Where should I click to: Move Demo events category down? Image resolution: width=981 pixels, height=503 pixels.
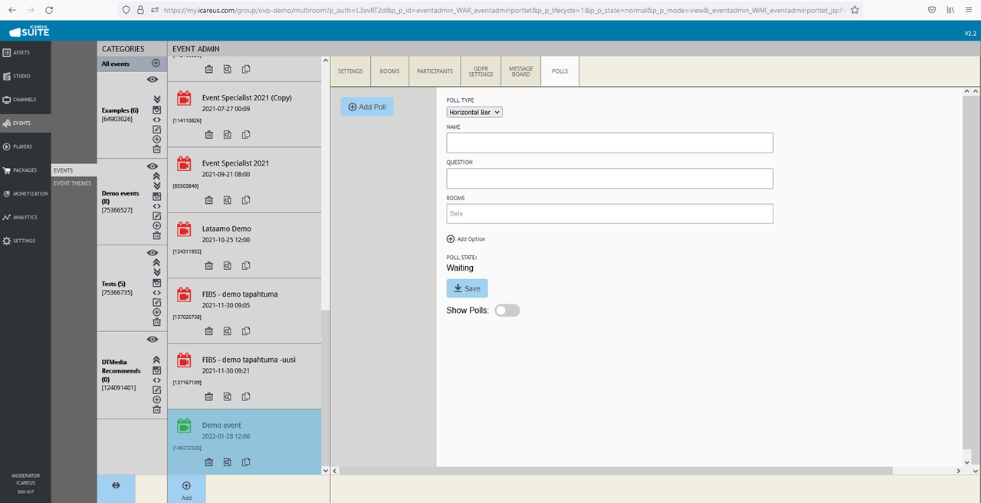coord(156,186)
